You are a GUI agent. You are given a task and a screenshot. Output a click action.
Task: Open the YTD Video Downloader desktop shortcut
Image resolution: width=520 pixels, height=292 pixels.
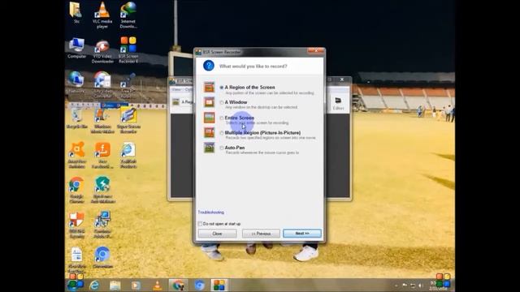click(102, 51)
